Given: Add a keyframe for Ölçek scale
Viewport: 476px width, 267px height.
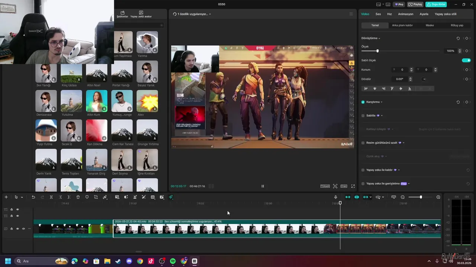Looking at the screenshot, I should click(466, 51).
